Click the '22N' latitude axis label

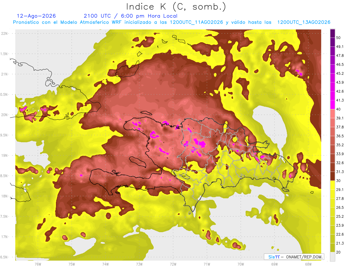[4, 34]
